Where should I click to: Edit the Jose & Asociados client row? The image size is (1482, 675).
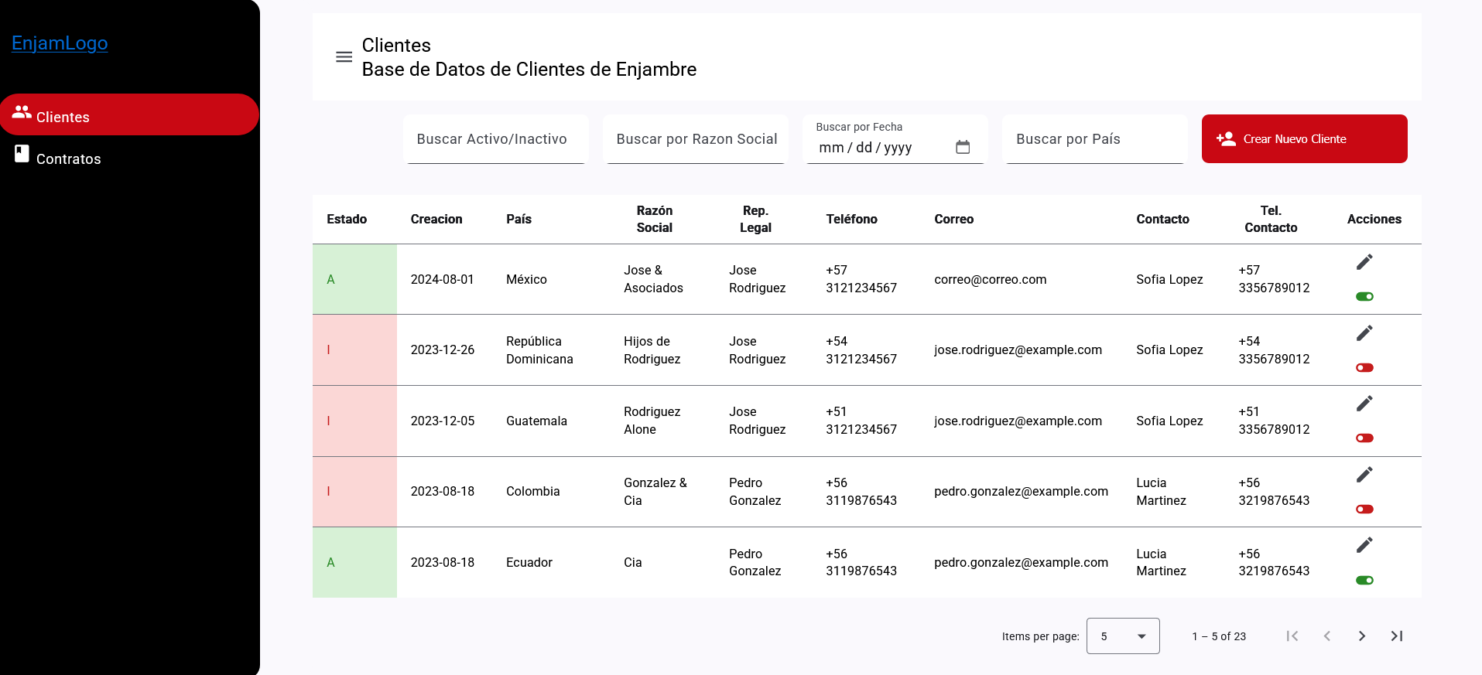coord(1364,262)
